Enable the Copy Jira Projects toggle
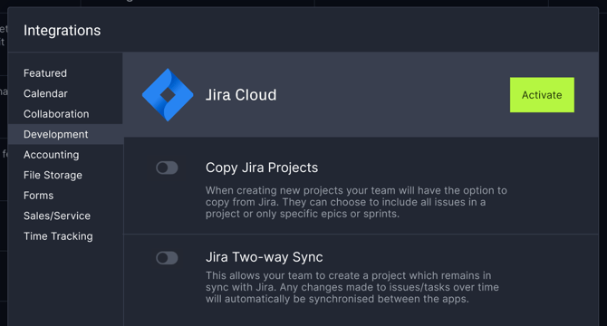The width and height of the screenshot is (607, 326). [x=167, y=168]
